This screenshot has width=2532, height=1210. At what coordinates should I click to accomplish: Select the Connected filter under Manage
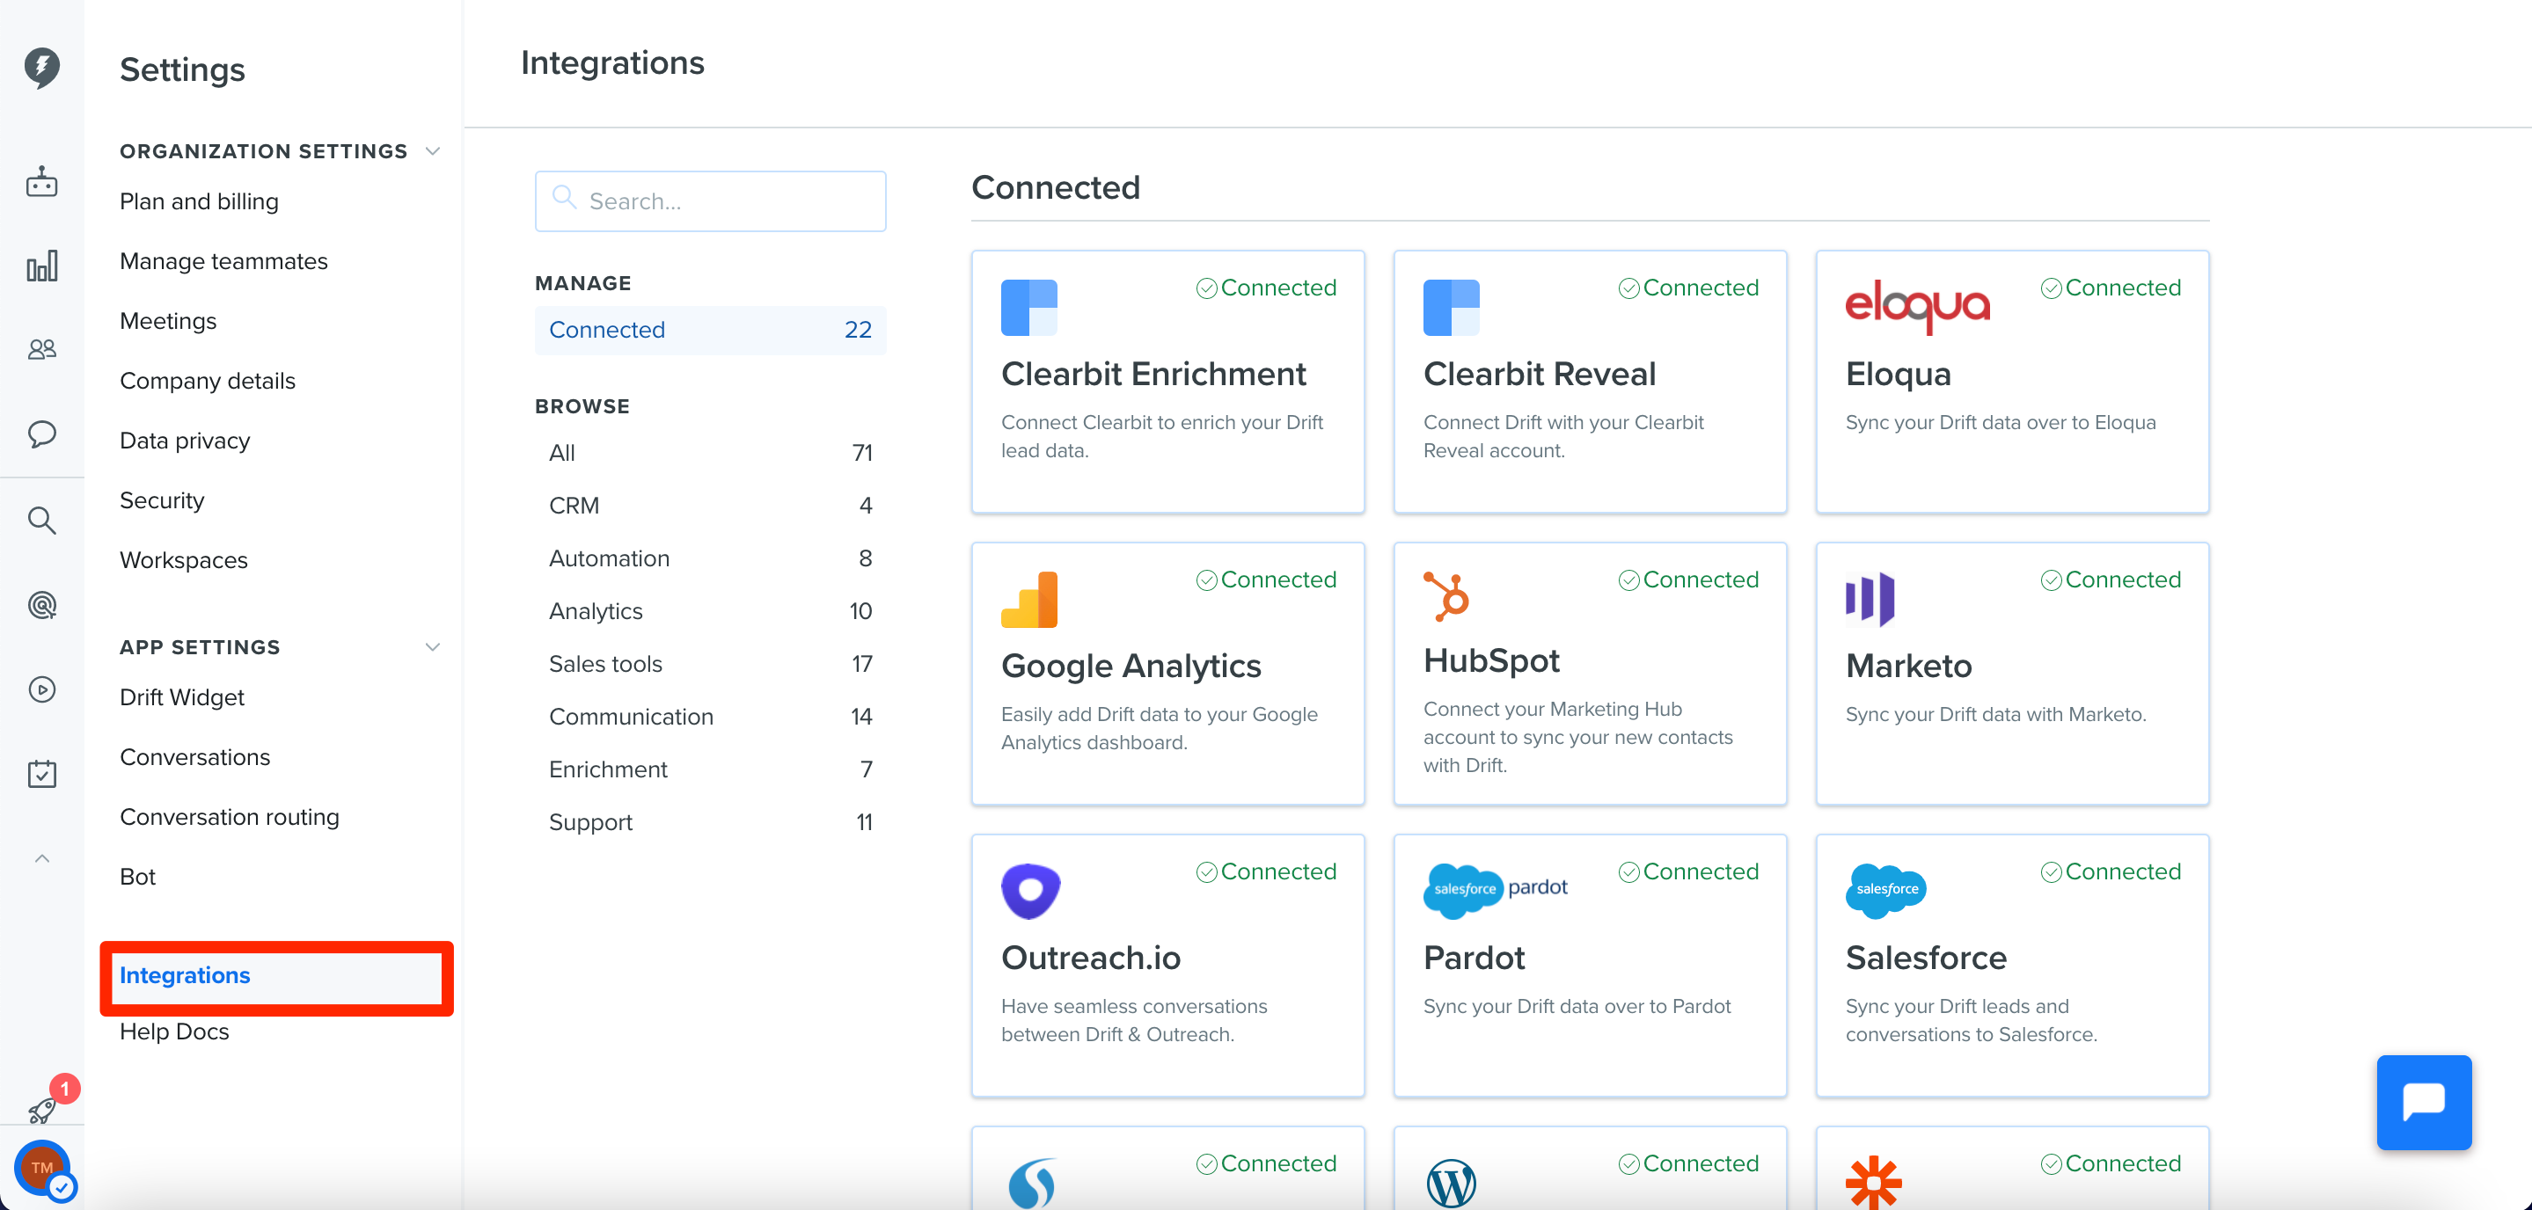pos(606,329)
